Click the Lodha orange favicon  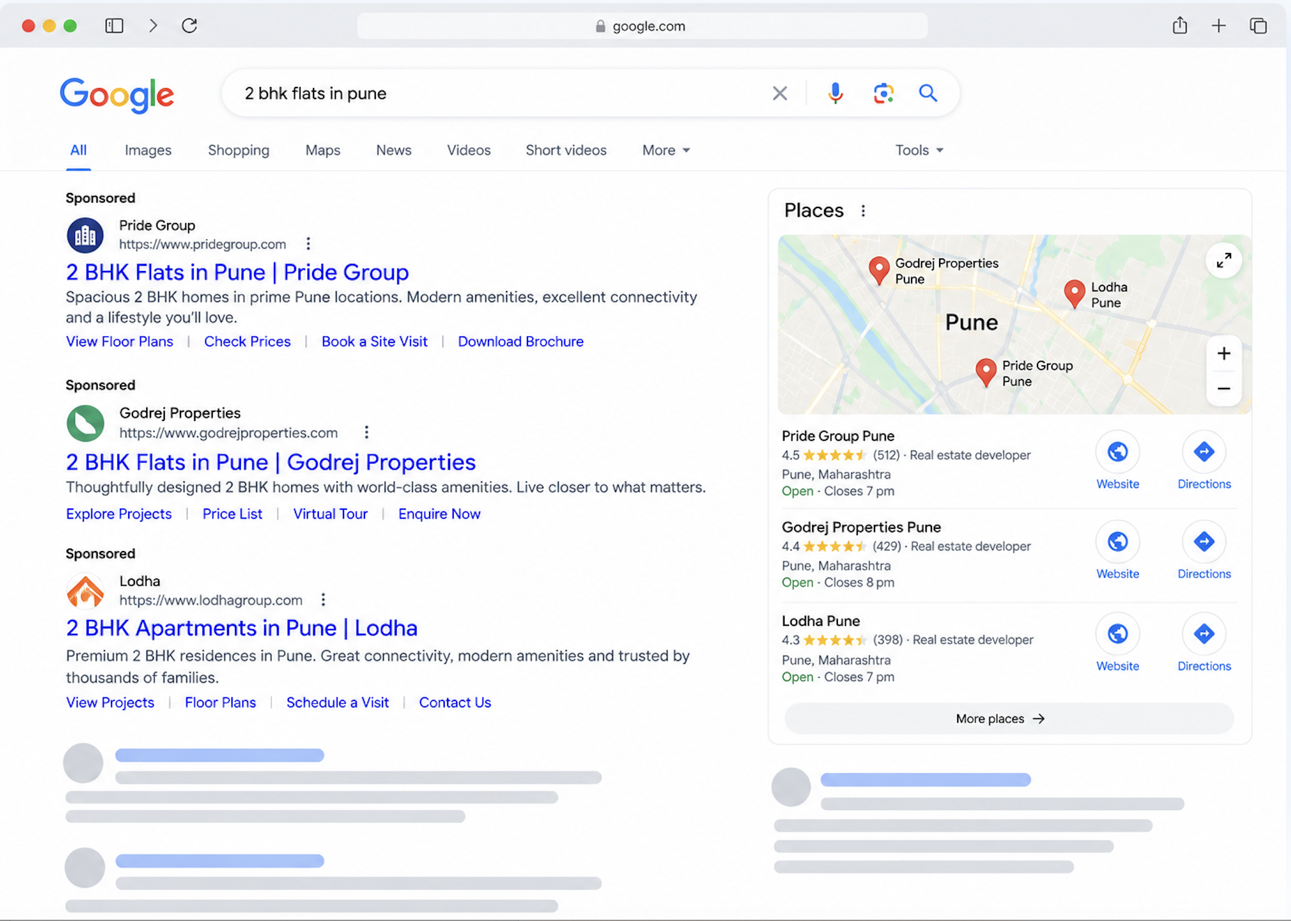(85, 591)
